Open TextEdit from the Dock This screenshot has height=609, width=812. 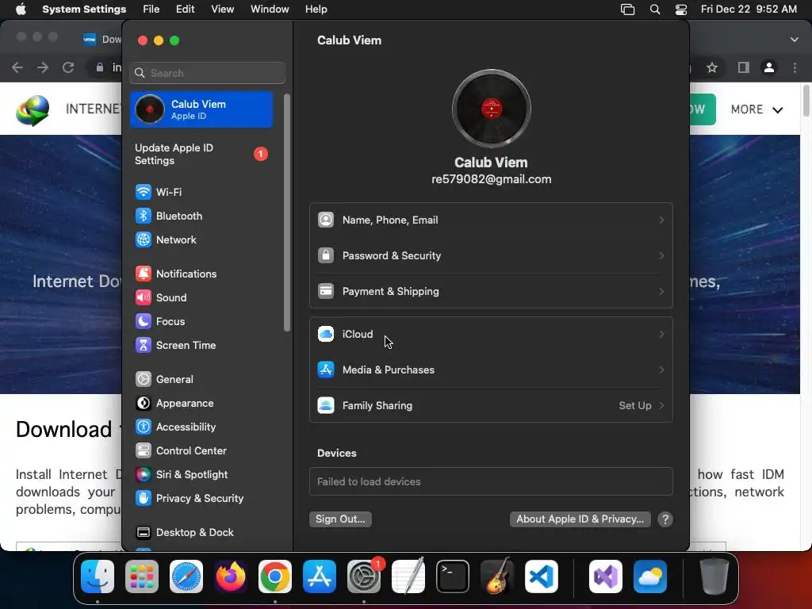pos(408,577)
